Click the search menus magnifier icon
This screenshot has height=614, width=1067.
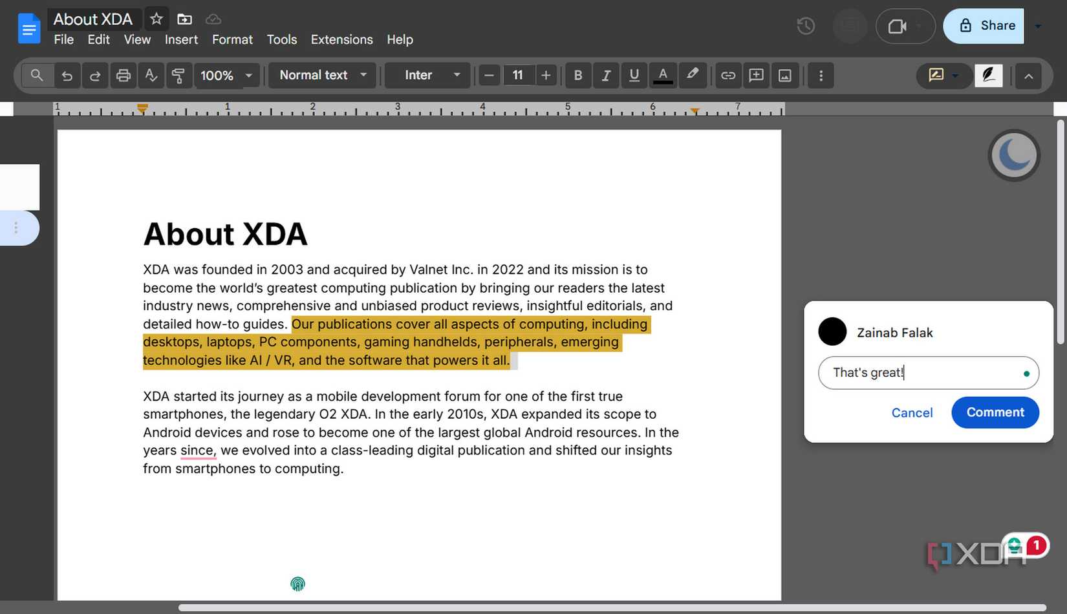click(37, 76)
